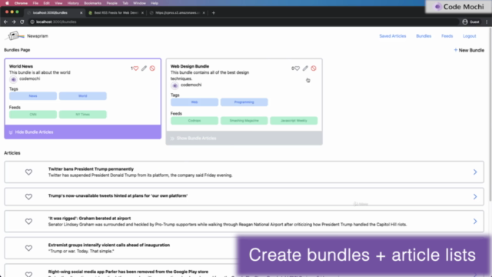Open the Chrome three-dot menu
The height and width of the screenshot is (277, 492).
pyautogui.click(x=487, y=22)
